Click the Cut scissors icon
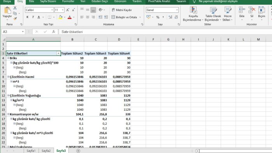The width and height of the screenshot is (272, 153). pyautogui.click(x=15, y=8)
